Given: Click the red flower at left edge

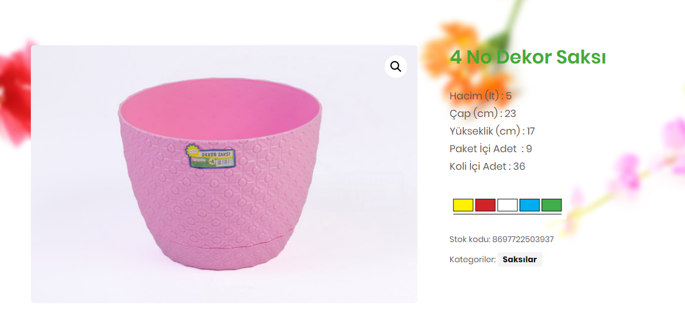Looking at the screenshot, I should (16, 93).
